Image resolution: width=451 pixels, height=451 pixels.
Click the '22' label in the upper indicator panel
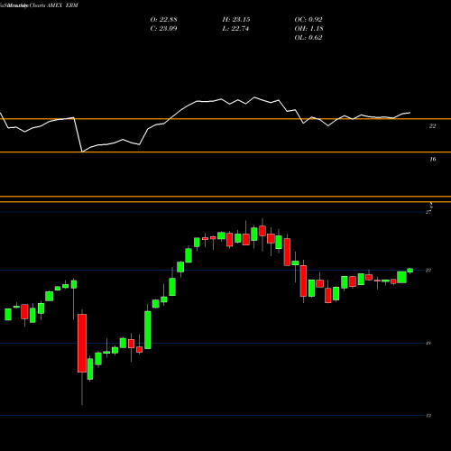tap(432, 126)
